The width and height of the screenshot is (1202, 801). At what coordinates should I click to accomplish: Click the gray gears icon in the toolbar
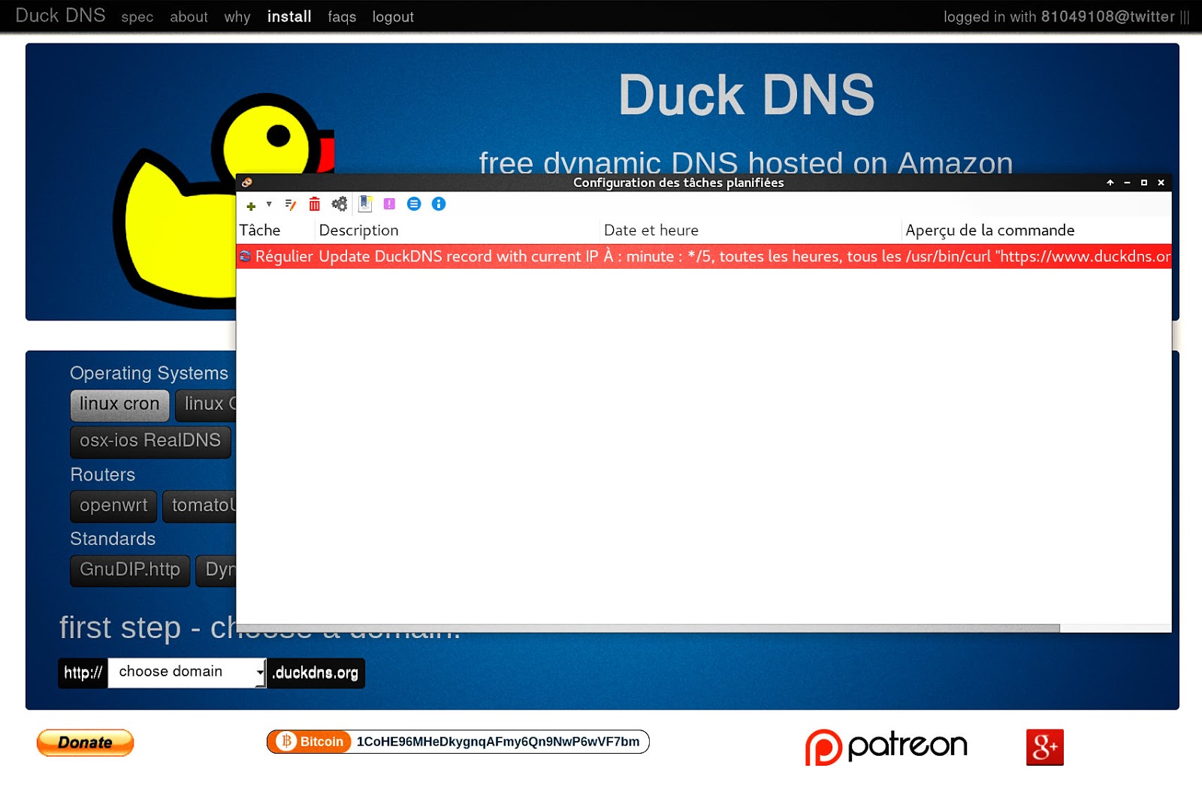pyautogui.click(x=340, y=204)
